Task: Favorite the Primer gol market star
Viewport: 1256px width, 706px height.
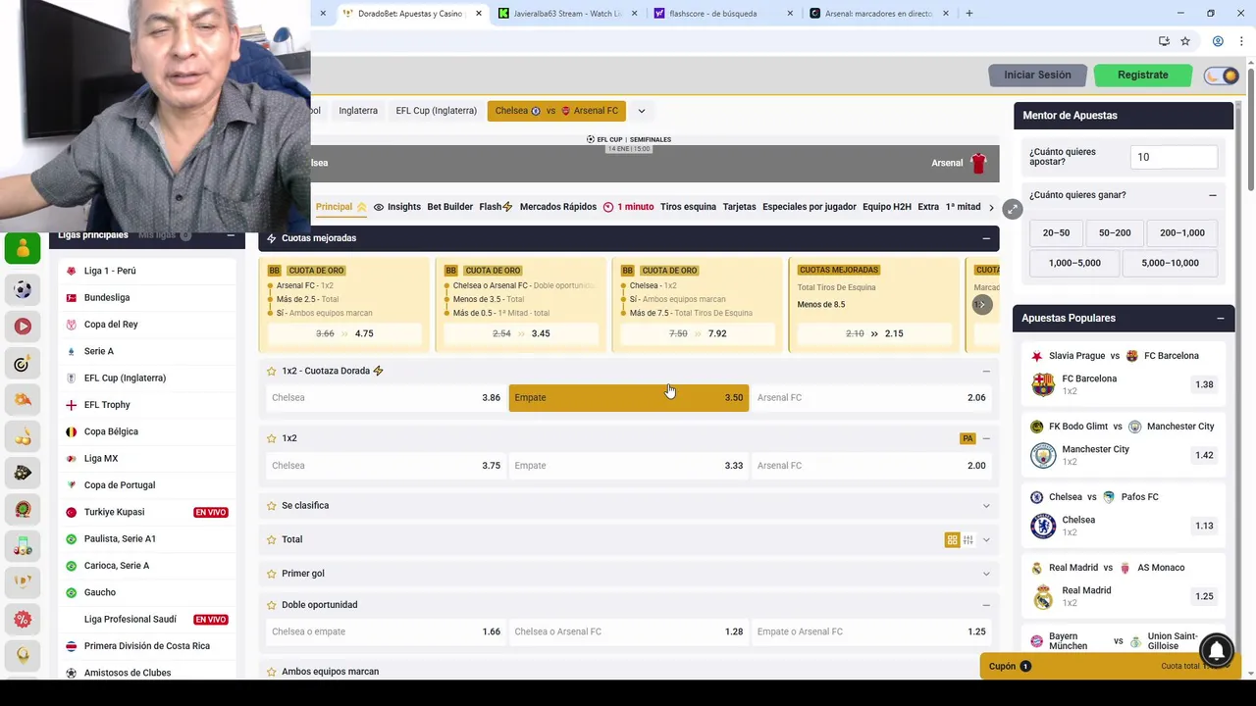Action: (x=272, y=573)
